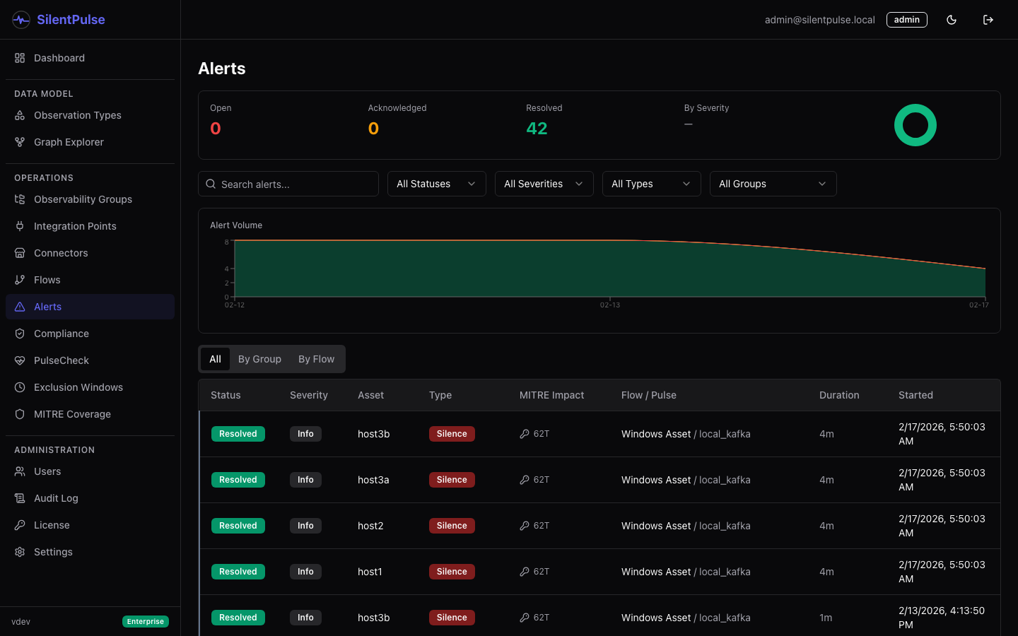1018x636 pixels.
Task: Select Alerts in the sidebar
Action: point(90,307)
